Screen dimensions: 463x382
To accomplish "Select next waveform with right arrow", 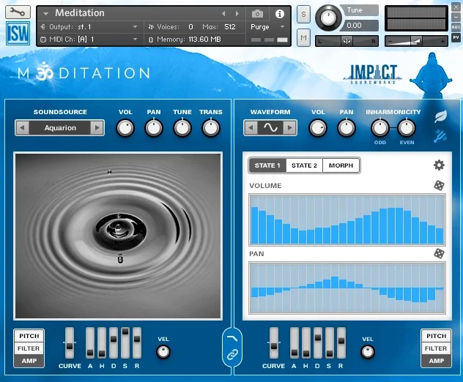I will click(x=289, y=128).
